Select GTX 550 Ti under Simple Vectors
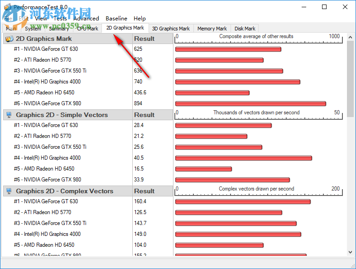 50,147
